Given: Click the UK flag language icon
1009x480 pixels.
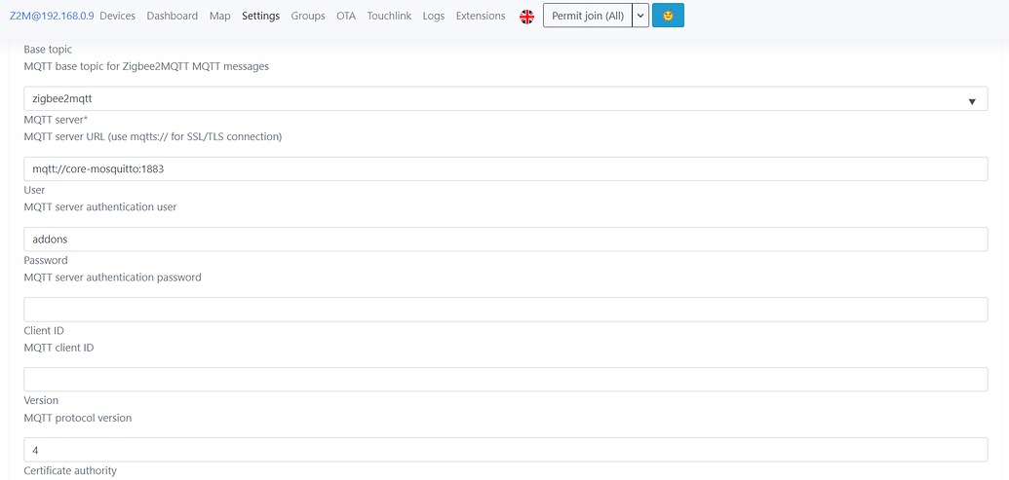Looking at the screenshot, I should pos(526,17).
